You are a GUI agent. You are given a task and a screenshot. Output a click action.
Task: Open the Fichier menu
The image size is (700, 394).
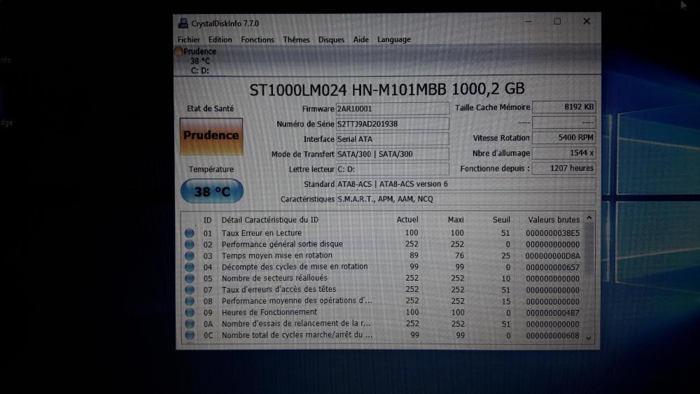[x=188, y=40]
